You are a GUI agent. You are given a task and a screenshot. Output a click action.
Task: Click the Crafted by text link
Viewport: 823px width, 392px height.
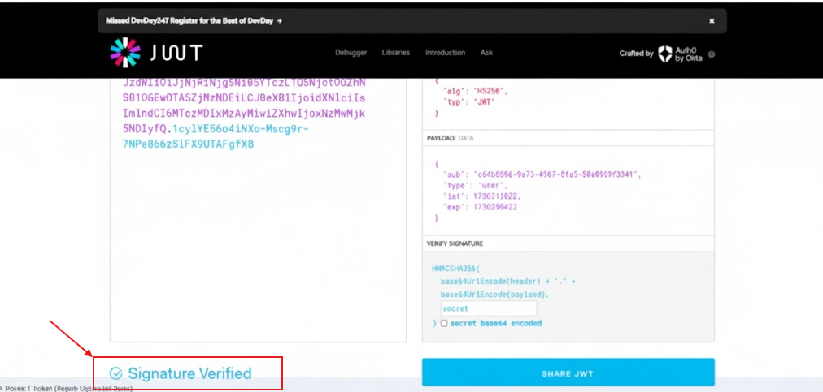[x=636, y=54]
